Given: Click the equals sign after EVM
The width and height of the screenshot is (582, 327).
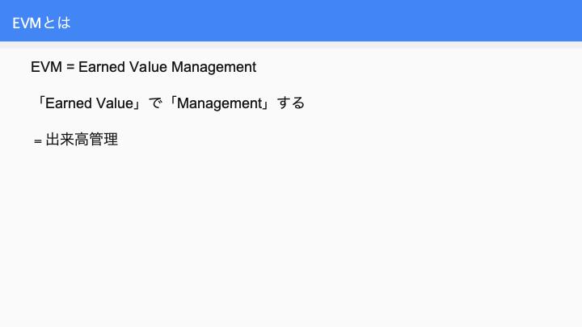Looking at the screenshot, I should tap(70, 68).
